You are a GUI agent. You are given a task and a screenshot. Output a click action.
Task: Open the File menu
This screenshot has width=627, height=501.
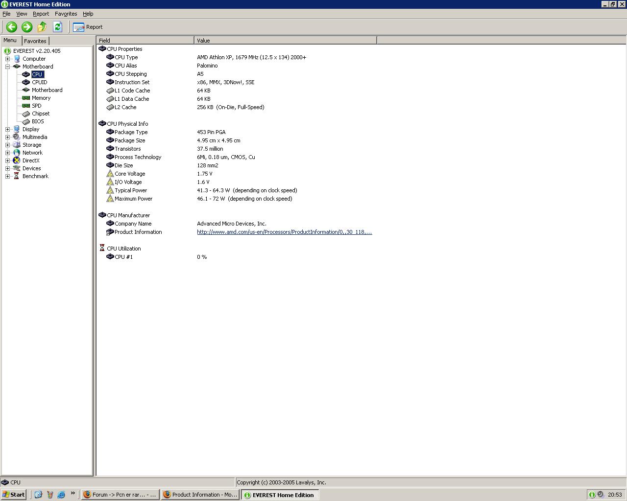(x=6, y=14)
